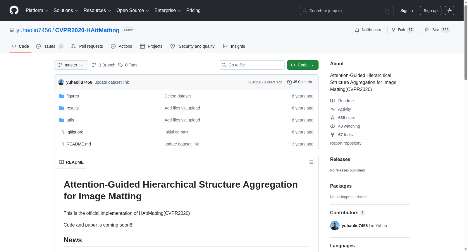
Task: Click the tag icon next to 0 Tags
Action: pos(121,65)
